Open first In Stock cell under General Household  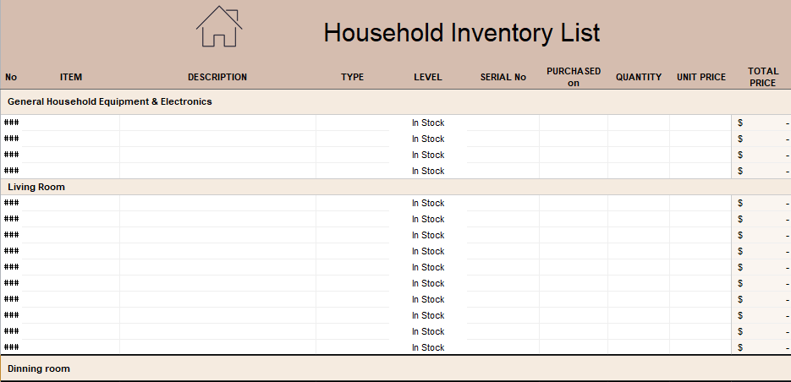[x=427, y=123]
